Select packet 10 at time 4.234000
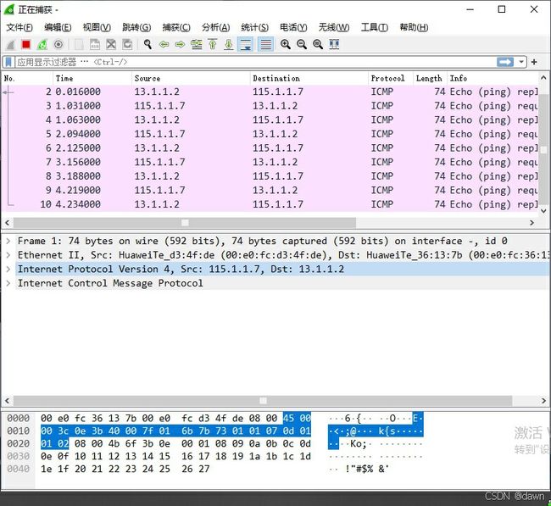The height and width of the screenshot is (506, 551). tap(270, 204)
